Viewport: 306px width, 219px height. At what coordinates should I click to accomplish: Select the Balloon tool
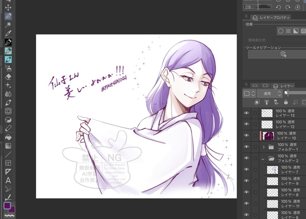click(x=8, y=189)
